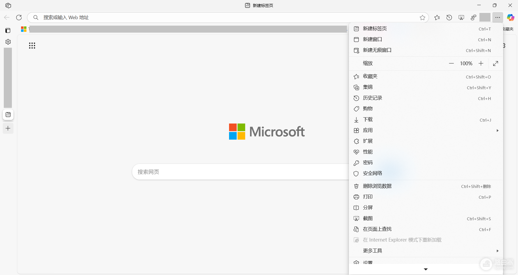518x275 pixels.
Task: Open 扩展 from the menu
Action: point(426,141)
